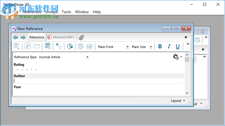Switch to the Reference tab

37,37
